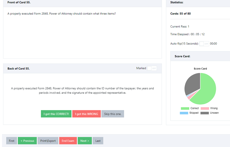Click 'Cards: 55 of 80' text

180,14
